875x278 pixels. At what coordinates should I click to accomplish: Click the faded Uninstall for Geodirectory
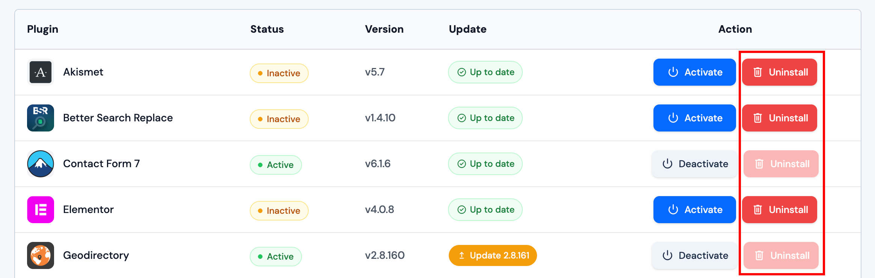click(x=781, y=255)
